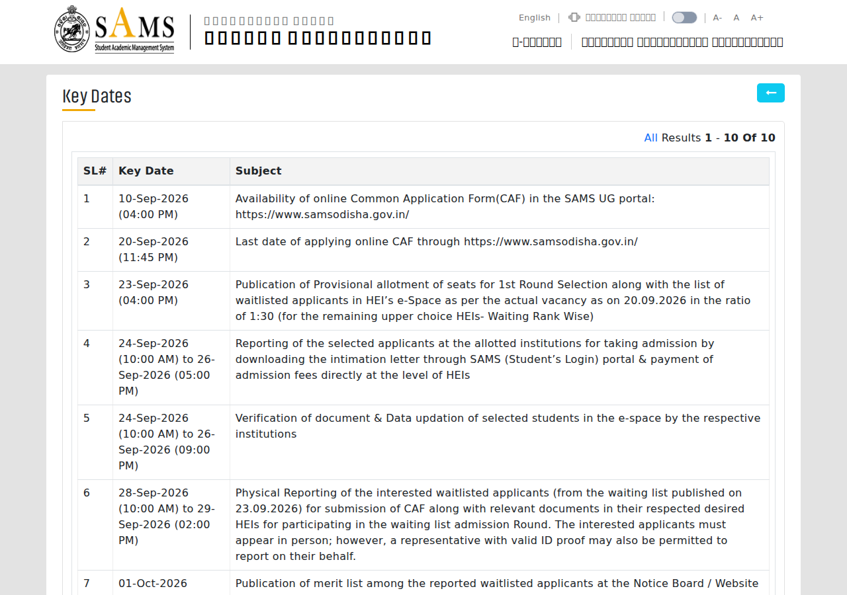
Task: Click subject 'Last date of applying online CAF'
Action: pos(500,250)
